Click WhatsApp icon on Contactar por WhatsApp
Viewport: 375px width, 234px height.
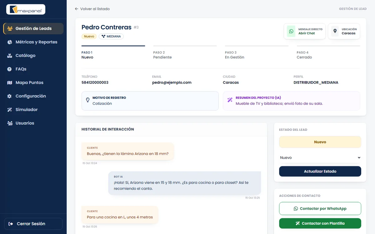coord(296,208)
